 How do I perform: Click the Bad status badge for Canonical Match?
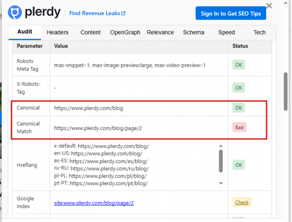[x=239, y=127]
